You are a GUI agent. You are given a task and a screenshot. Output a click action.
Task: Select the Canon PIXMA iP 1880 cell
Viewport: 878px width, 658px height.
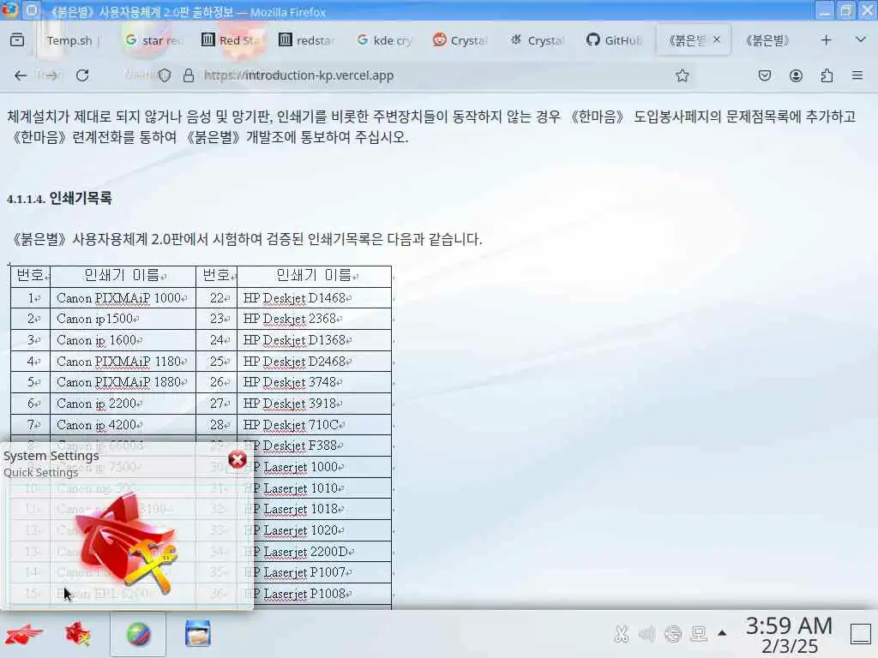123,383
